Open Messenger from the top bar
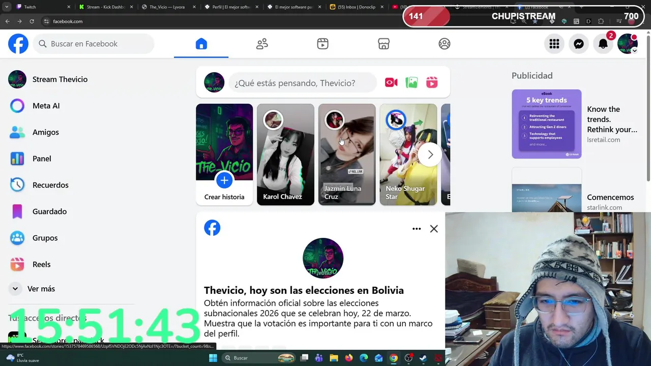This screenshot has width=651, height=366. point(579,44)
